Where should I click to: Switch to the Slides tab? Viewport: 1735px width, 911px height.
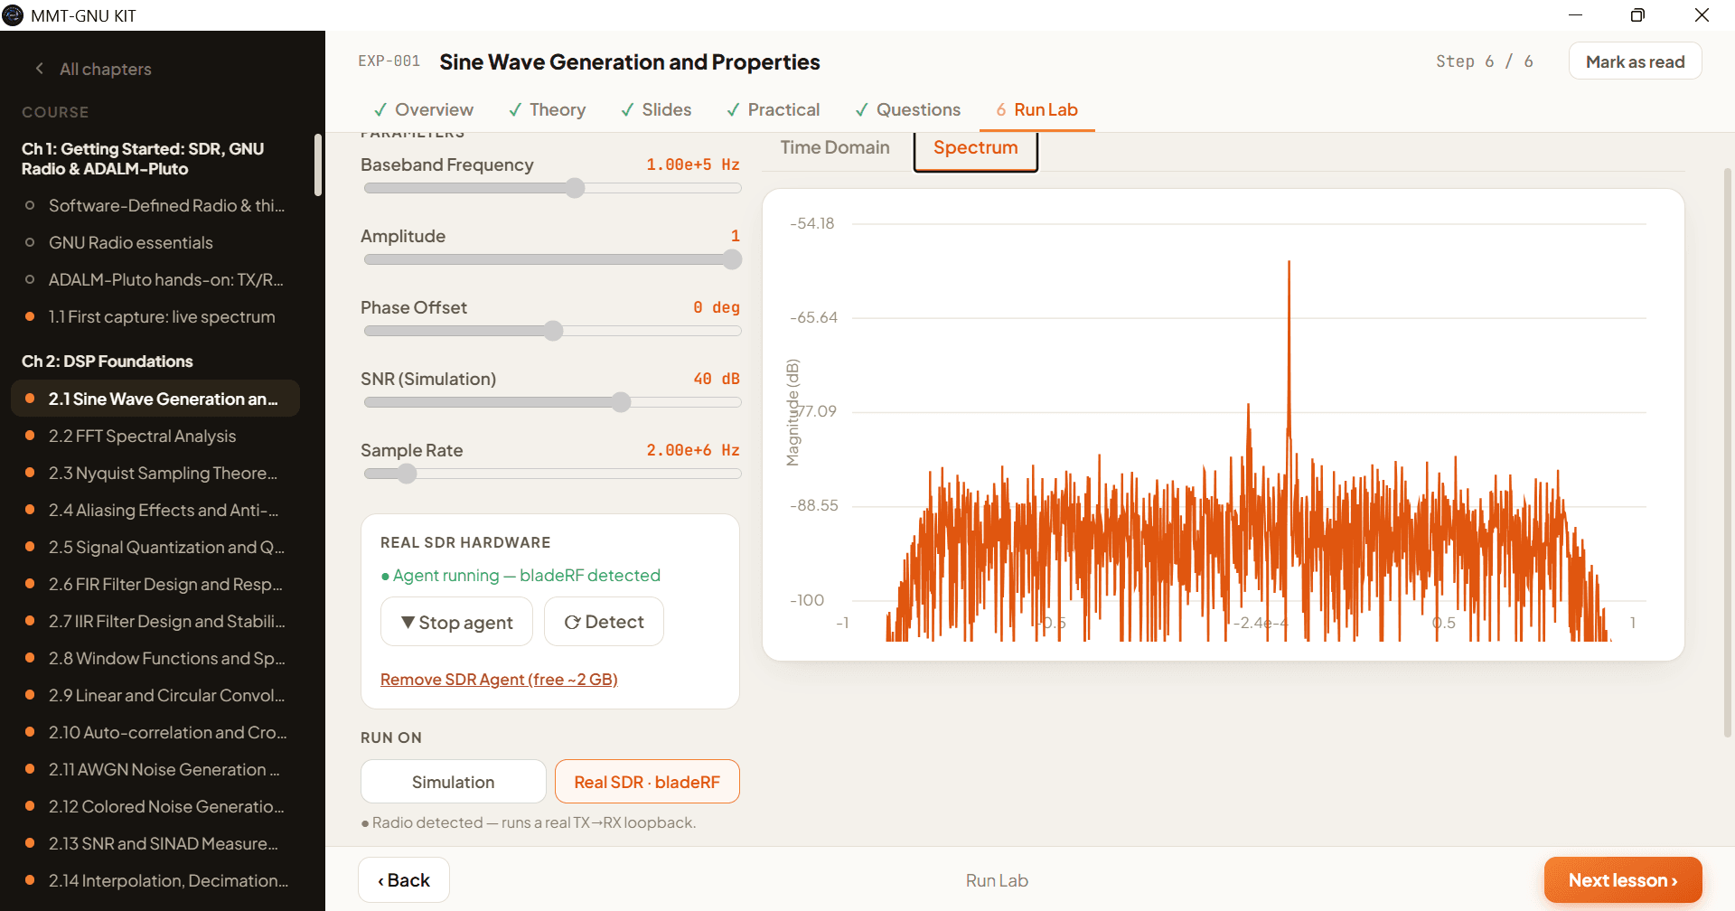tap(656, 109)
